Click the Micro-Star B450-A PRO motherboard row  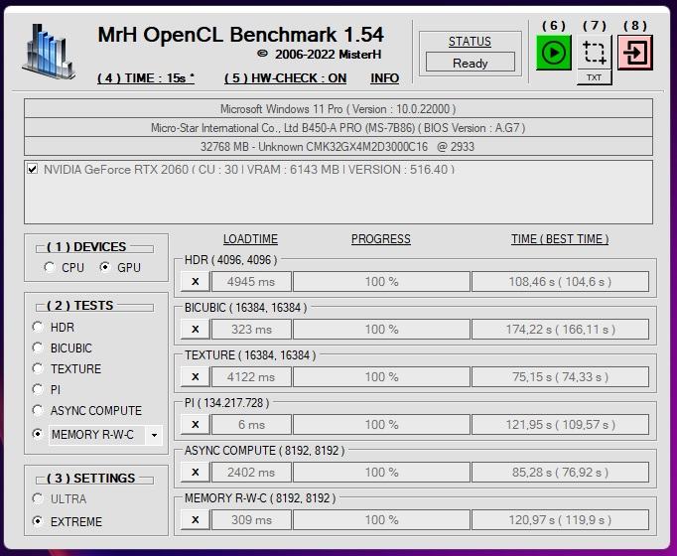click(338, 127)
